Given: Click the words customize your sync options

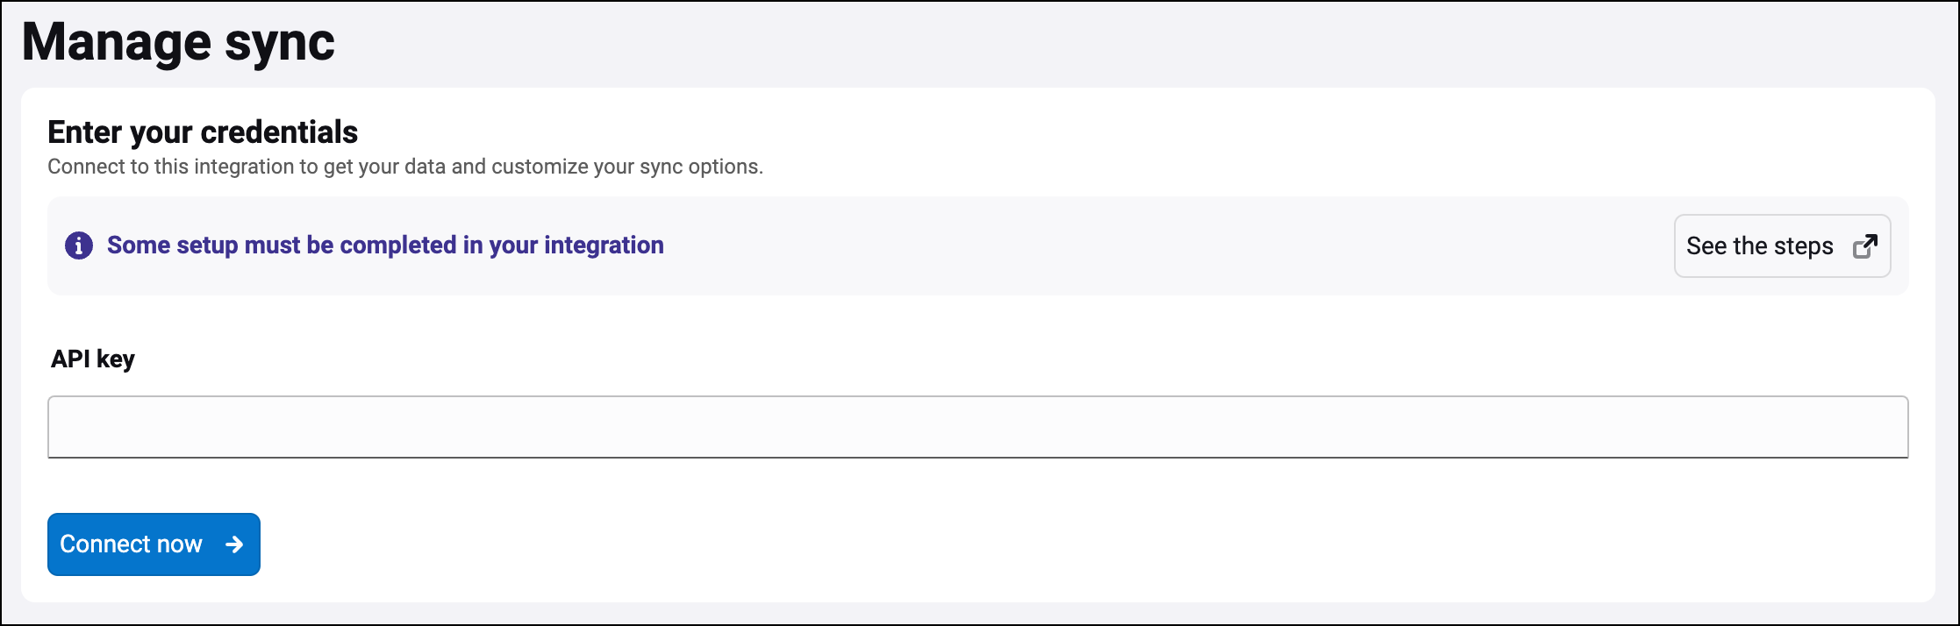Looking at the screenshot, I should click(x=626, y=167).
